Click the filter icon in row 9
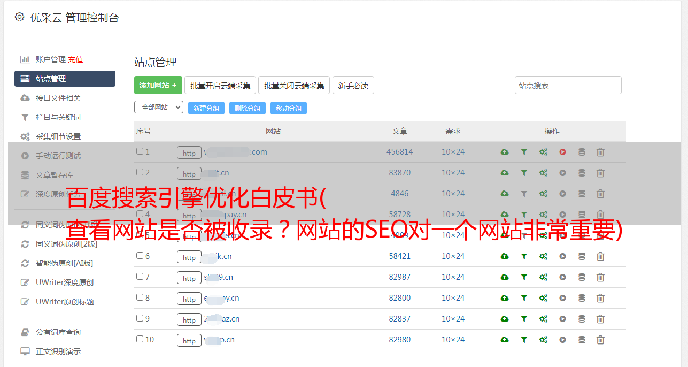688x367 pixels. point(524,319)
